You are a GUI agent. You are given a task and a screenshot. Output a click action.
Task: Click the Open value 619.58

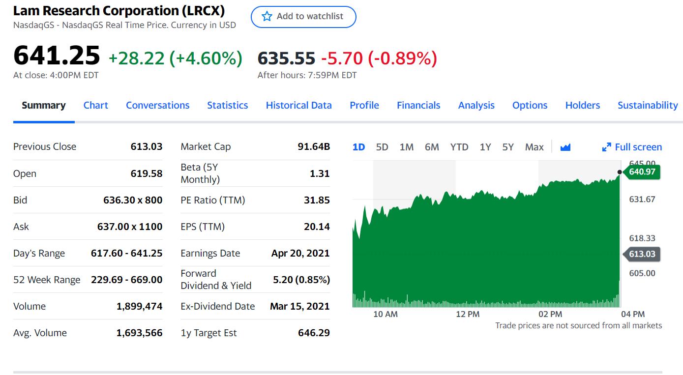click(147, 173)
